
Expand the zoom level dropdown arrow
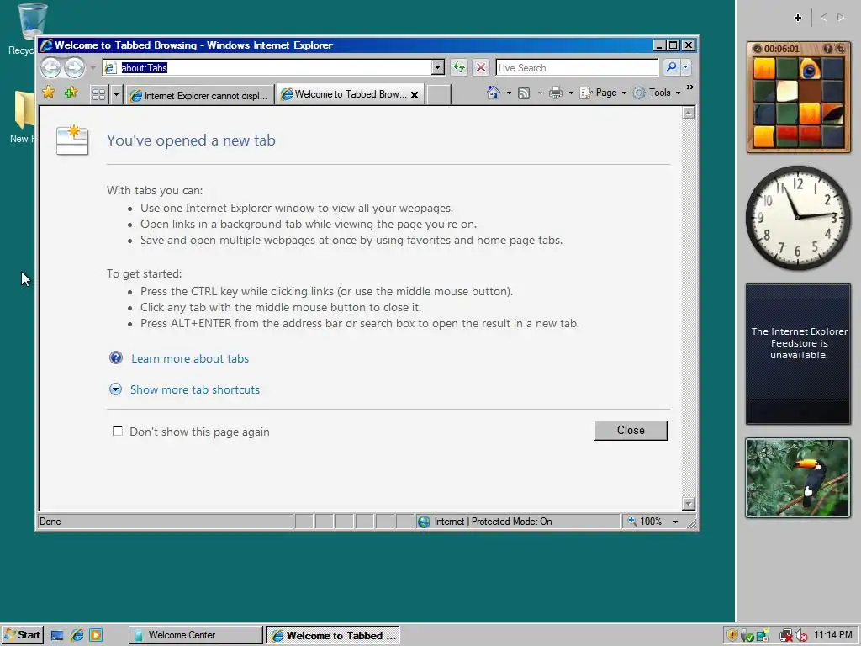point(675,522)
